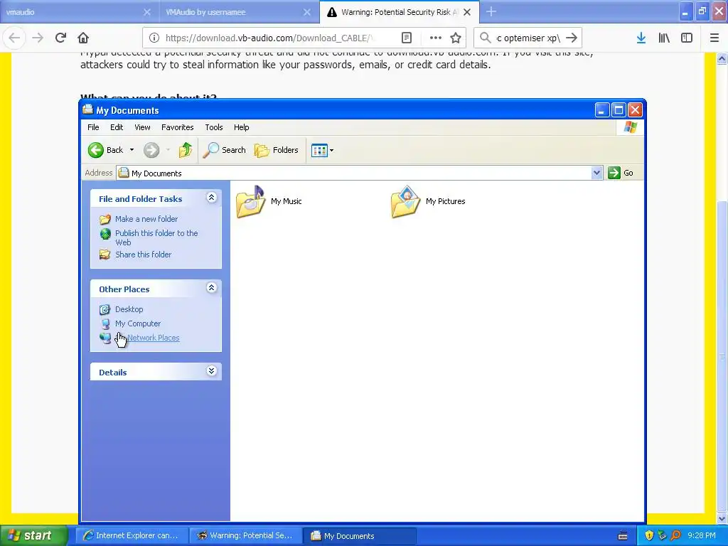This screenshot has width=728, height=546.
Task: Reload the page in Firefox
Action: [x=60, y=38]
